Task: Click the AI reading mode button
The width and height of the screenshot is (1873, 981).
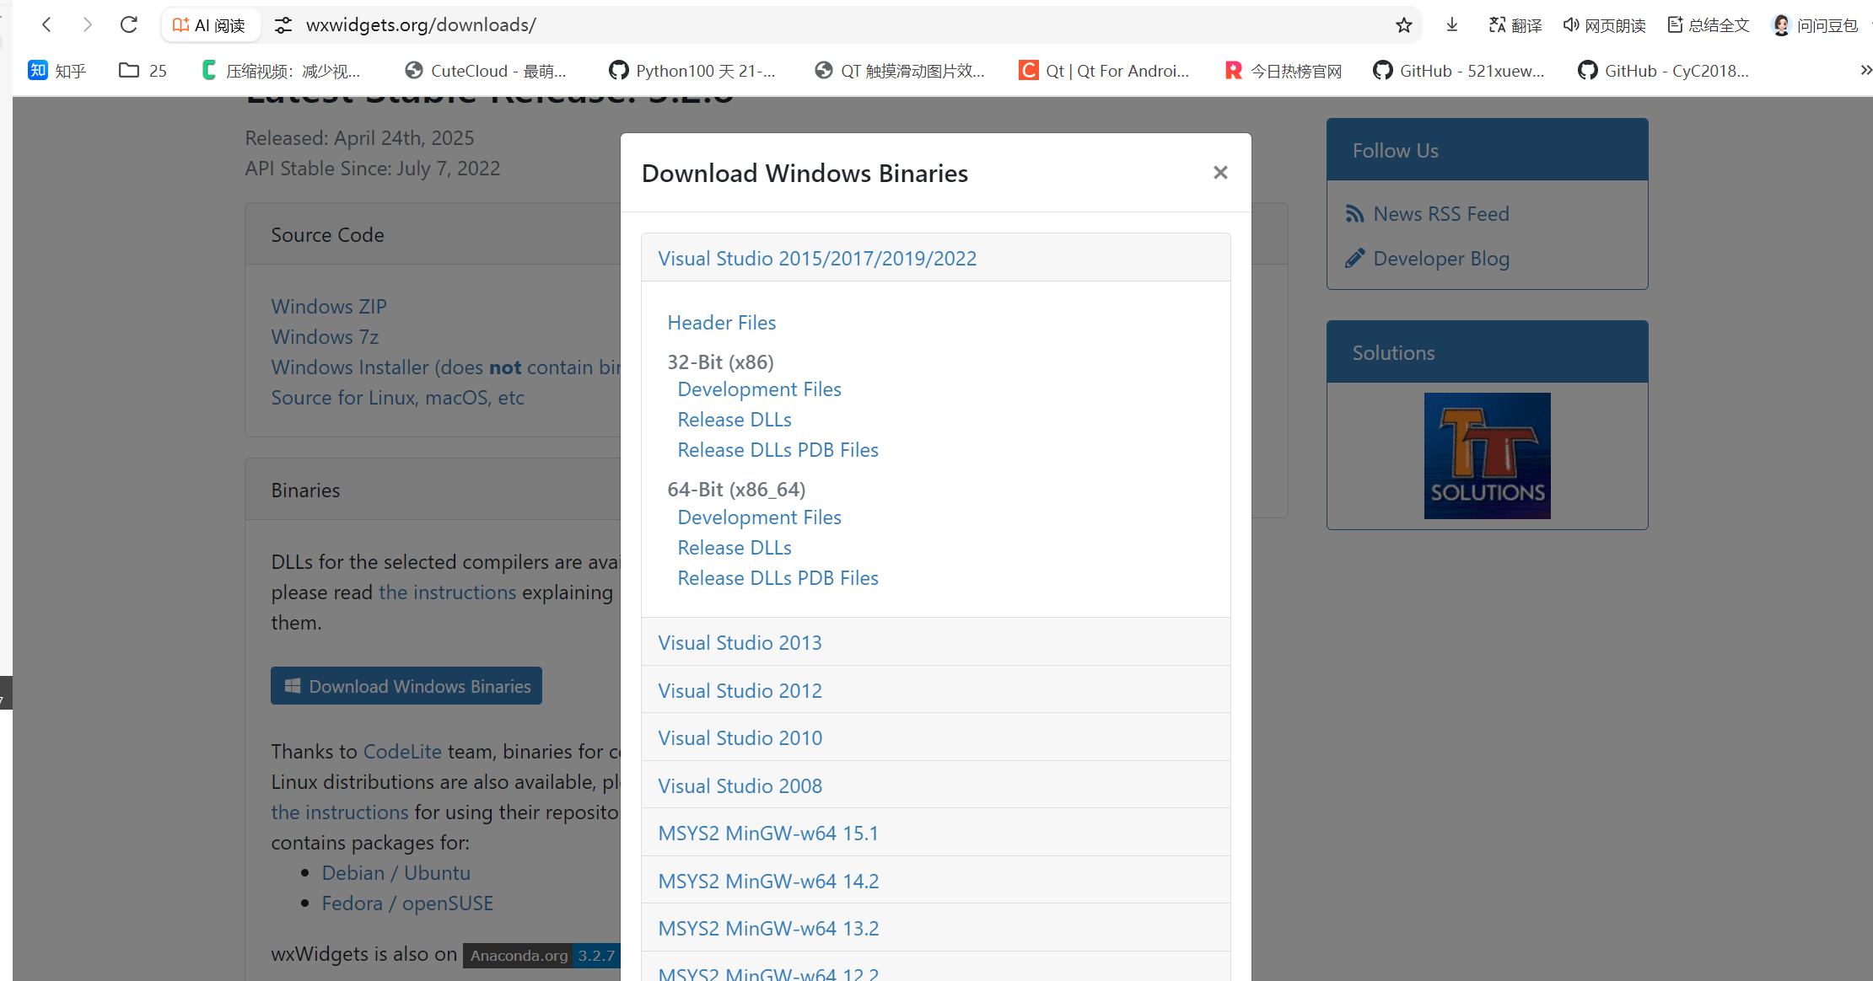Action: [x=209, y=25]
